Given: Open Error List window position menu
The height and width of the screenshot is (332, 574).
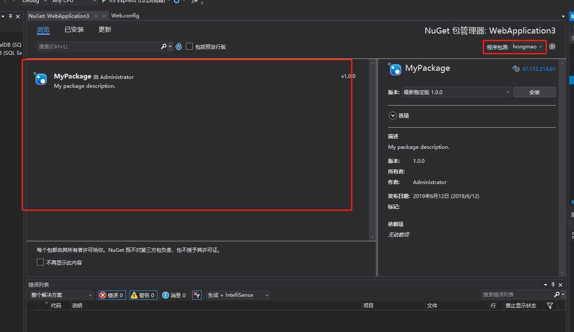Looking at the screenshot, I should click(546, 285).
